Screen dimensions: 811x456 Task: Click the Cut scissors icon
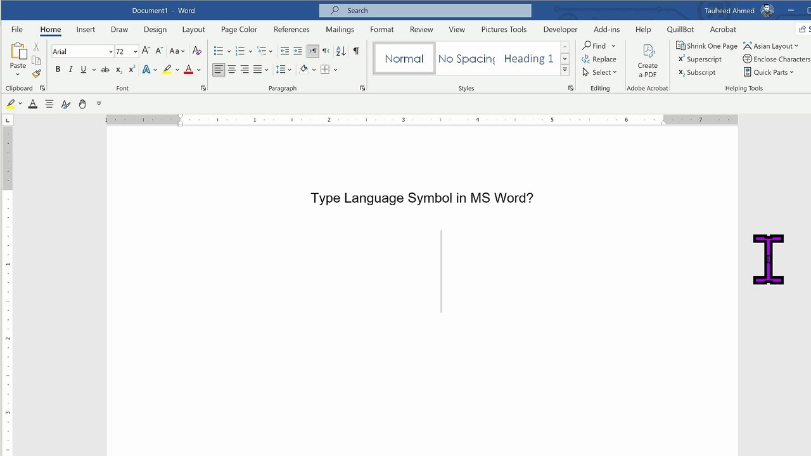tap(36, 47)
